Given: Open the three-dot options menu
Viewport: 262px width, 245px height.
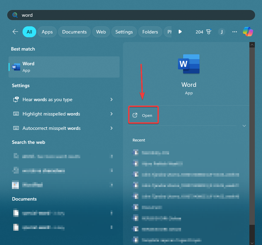Looking at the screenshot, I should pos(235,31).
